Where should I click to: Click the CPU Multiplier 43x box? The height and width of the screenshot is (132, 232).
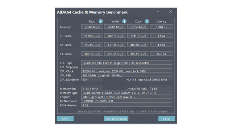[x=92, y=79]
